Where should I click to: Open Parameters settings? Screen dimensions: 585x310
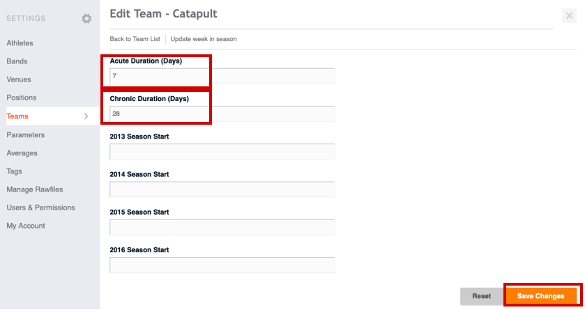[25, 135]
